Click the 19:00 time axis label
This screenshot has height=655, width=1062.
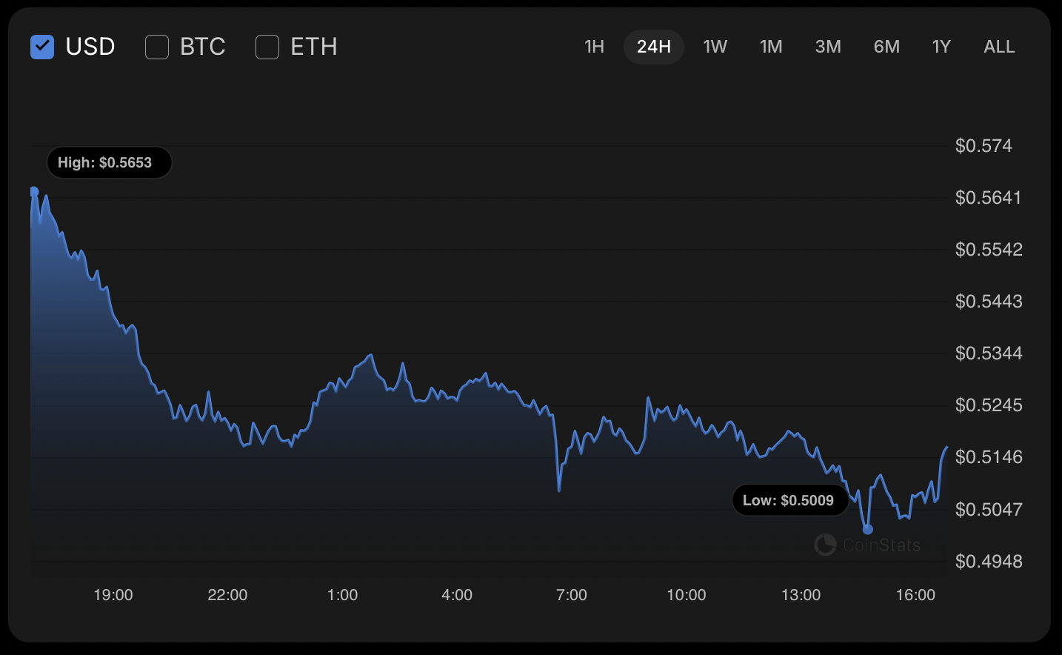[x=113, y=595]
